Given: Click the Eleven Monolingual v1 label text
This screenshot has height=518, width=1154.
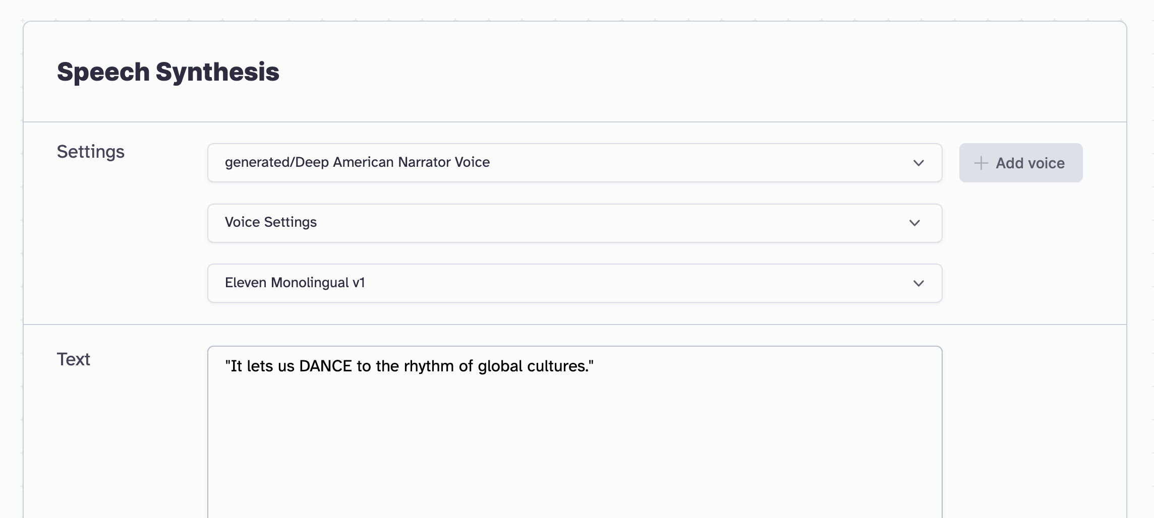Looking at the screenshot, I should click(295, 283).
